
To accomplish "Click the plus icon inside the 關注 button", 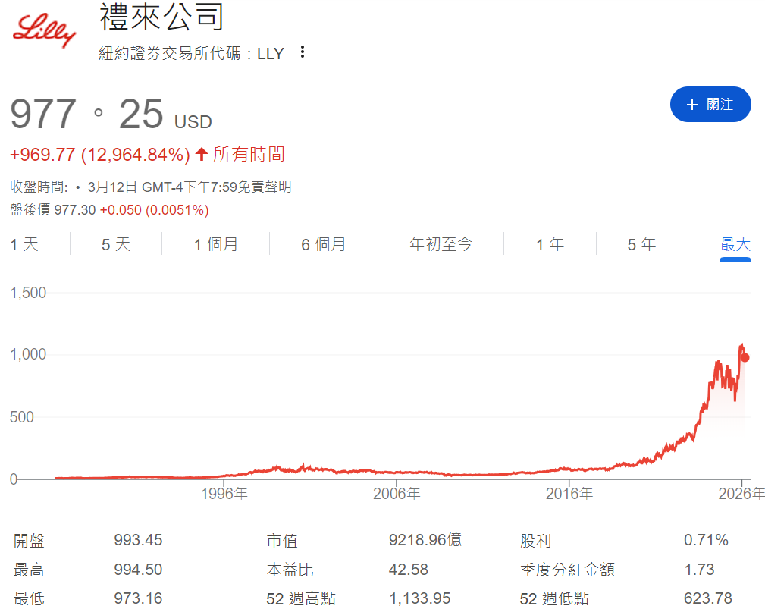I will (x=691, y=104).
